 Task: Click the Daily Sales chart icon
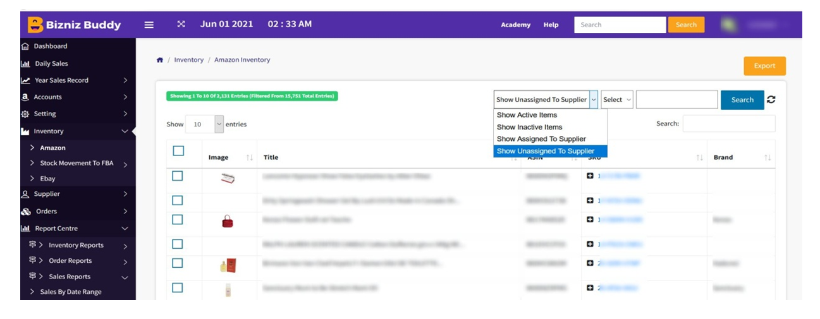(x=25, y=63)
